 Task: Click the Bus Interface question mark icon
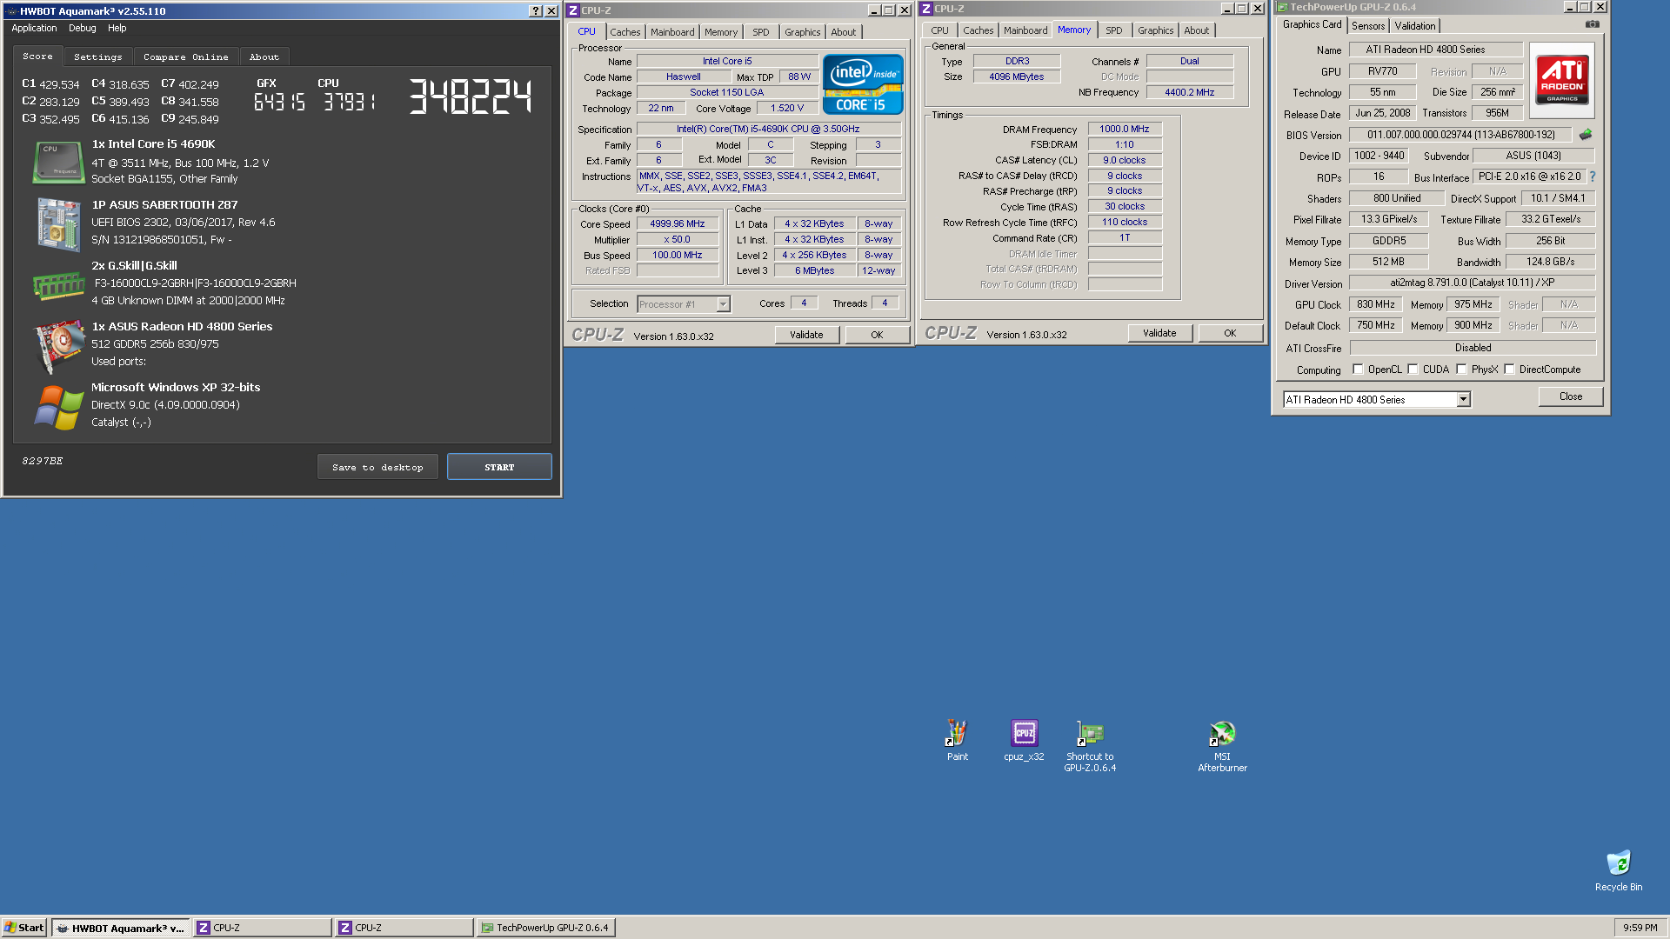click(1593, 176)
